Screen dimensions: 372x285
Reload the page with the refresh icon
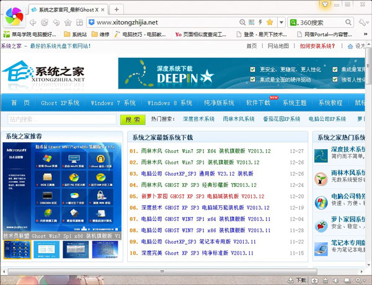point(45,22)
